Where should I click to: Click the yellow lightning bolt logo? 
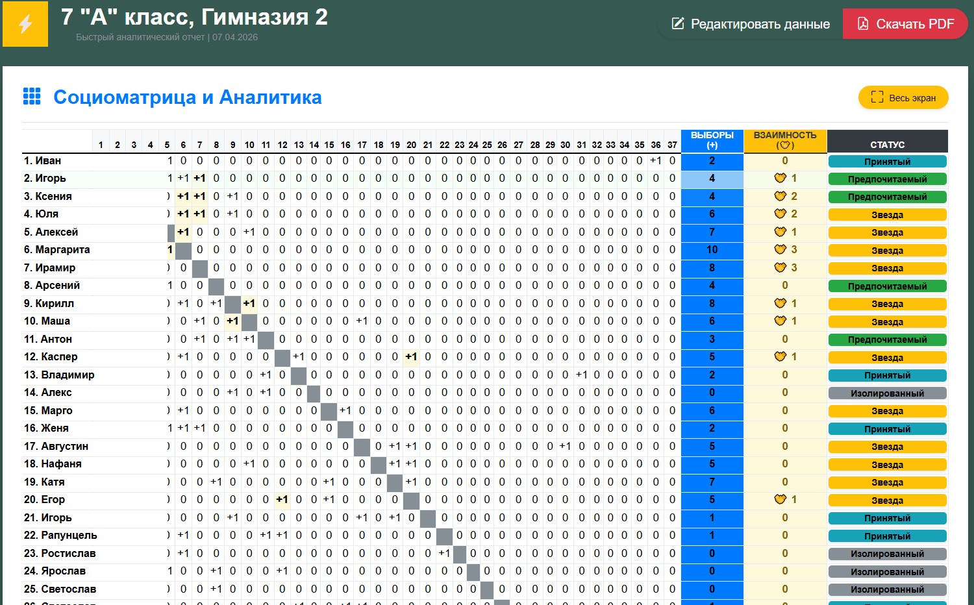(x=25, y=24)
